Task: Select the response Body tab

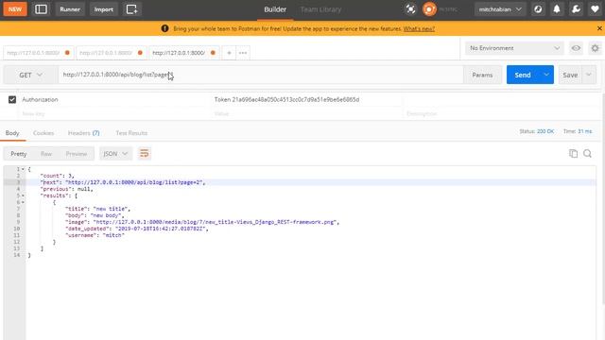Action: [12, 133]
